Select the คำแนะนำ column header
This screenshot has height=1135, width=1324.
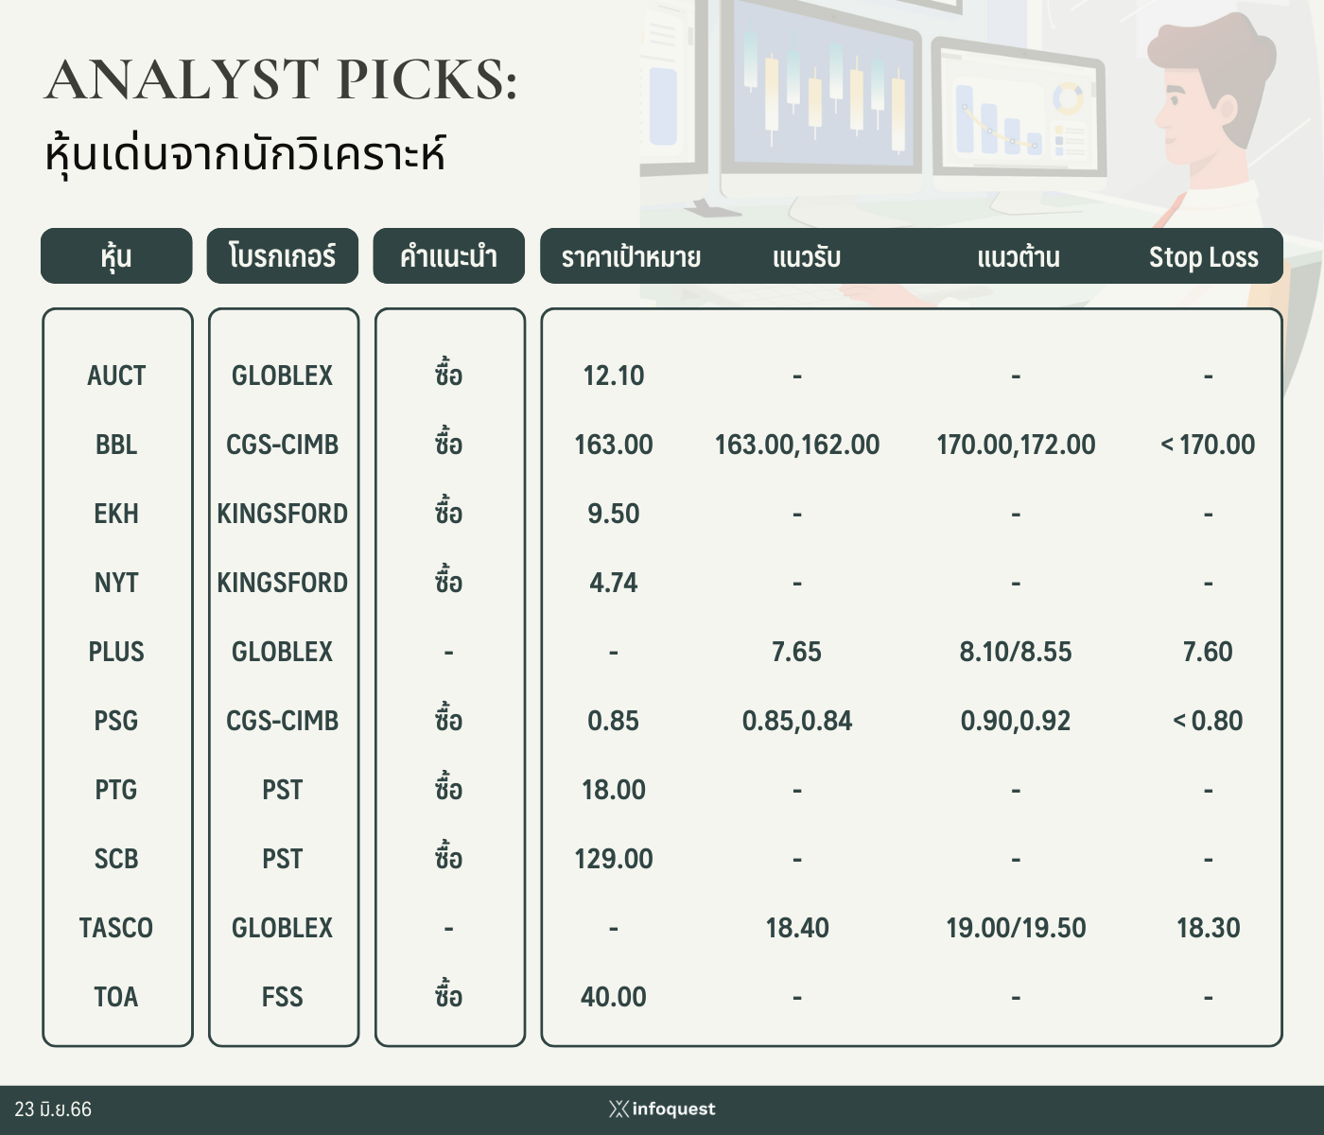coord(449,255)
